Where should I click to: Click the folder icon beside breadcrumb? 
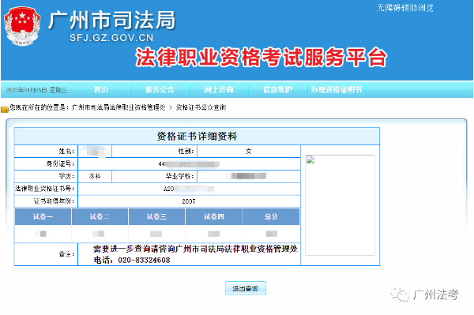click(5, 109)
